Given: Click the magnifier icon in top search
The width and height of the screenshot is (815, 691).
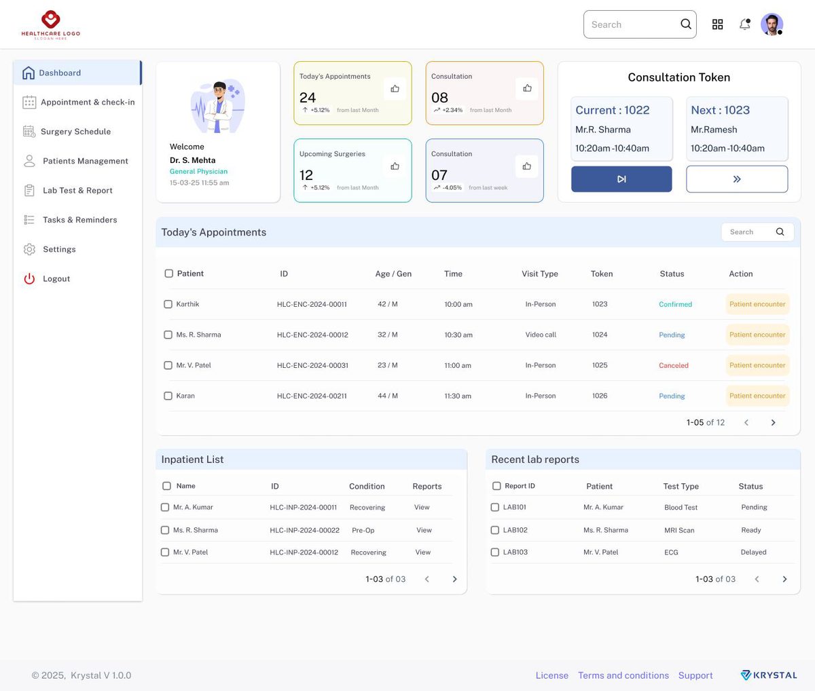Looking at the screenshot, I should (686, 24).
